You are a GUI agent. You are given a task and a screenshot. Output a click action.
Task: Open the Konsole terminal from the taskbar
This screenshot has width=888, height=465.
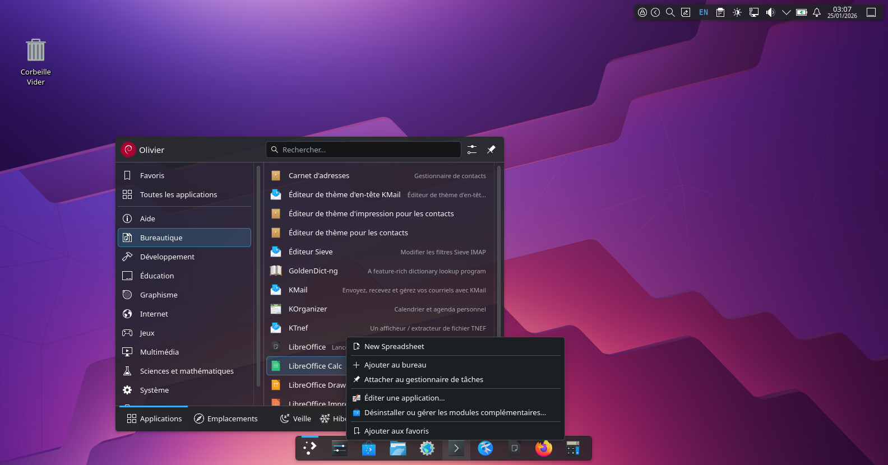pyautogui.click(x=456, y=448)
